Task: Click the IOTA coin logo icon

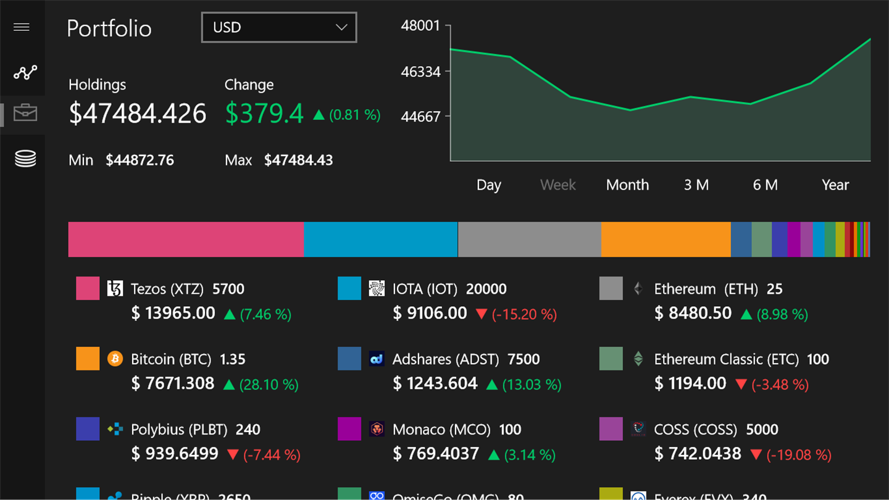Action: click(x=377, y=288)
